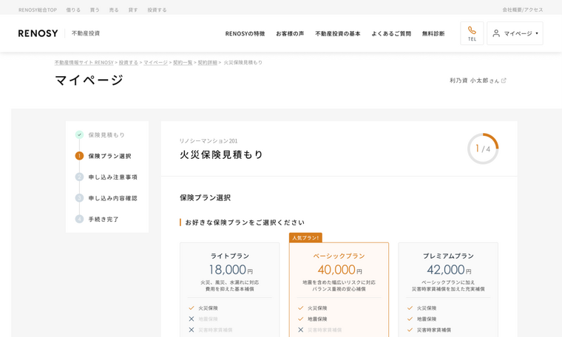Open お客様の声 menu item
562x337 pixels.
point(290,34)
